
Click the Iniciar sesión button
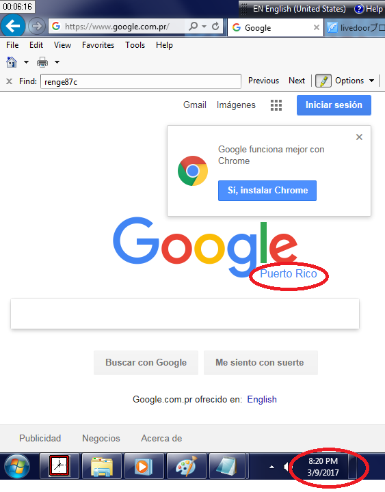[x=334, y=105]
